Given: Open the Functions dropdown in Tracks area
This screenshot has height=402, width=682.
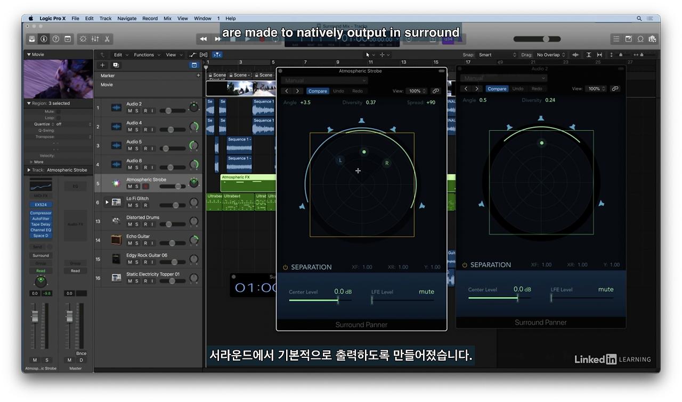Looking at the screenshot, I should (147, 55).
